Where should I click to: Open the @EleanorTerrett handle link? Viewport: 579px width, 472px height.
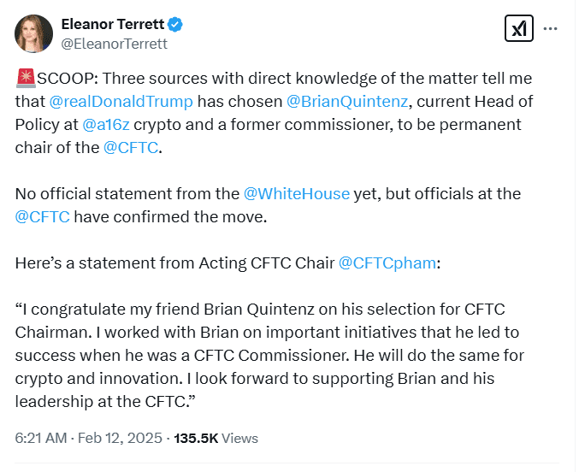(114, 43)
